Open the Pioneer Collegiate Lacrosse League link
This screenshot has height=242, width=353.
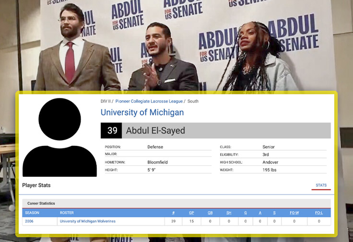pyautogui.click(x=149, y=101)
